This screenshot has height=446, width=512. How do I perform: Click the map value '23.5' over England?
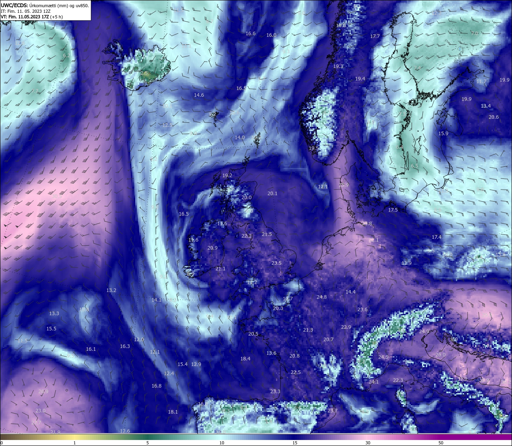point(276,263)
